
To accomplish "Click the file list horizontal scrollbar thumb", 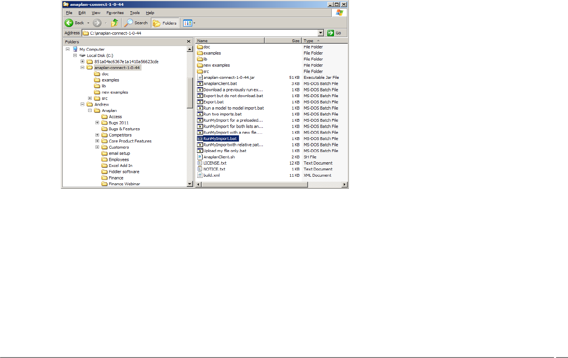I will pyautogui.click(x=255, y=184).
